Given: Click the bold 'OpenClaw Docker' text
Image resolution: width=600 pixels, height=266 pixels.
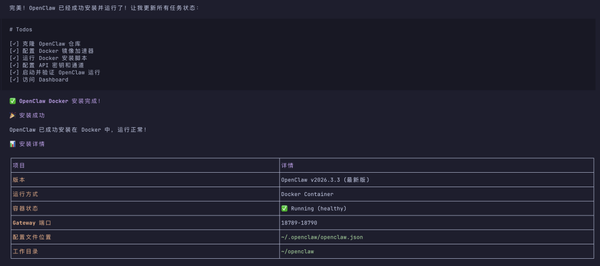Looking at the screenshot, I should (44, 101).
